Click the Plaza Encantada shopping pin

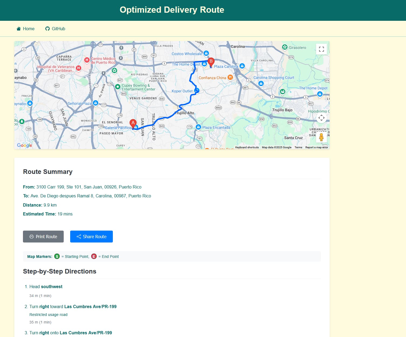pos(198,127)
